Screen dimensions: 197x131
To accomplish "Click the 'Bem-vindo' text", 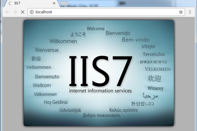I will point(135,40).
